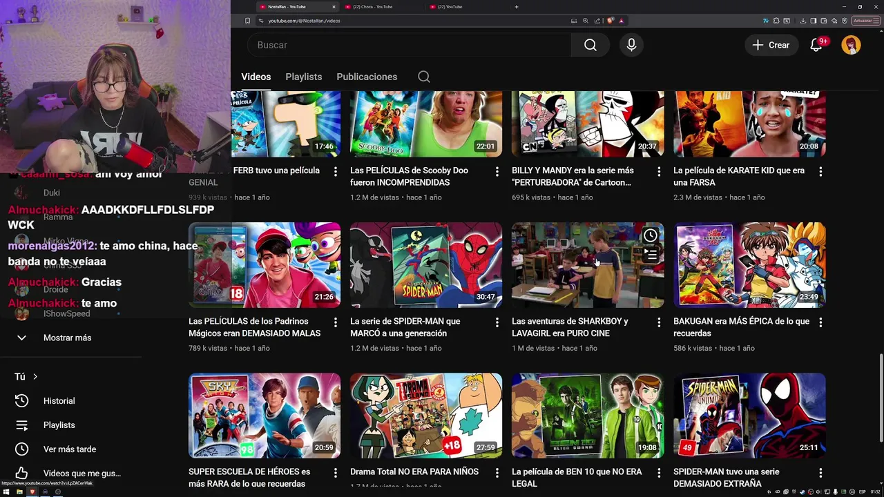This screenshot has height=497, width=884.
Task: Open options menu for BEN 10 video
Action: click(x=658, y=473)
